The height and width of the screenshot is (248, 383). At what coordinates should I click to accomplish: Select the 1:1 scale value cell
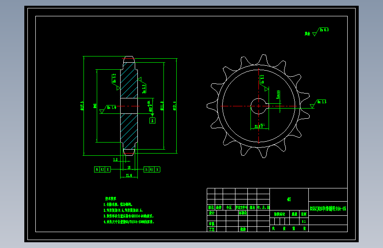click(303, 222)
